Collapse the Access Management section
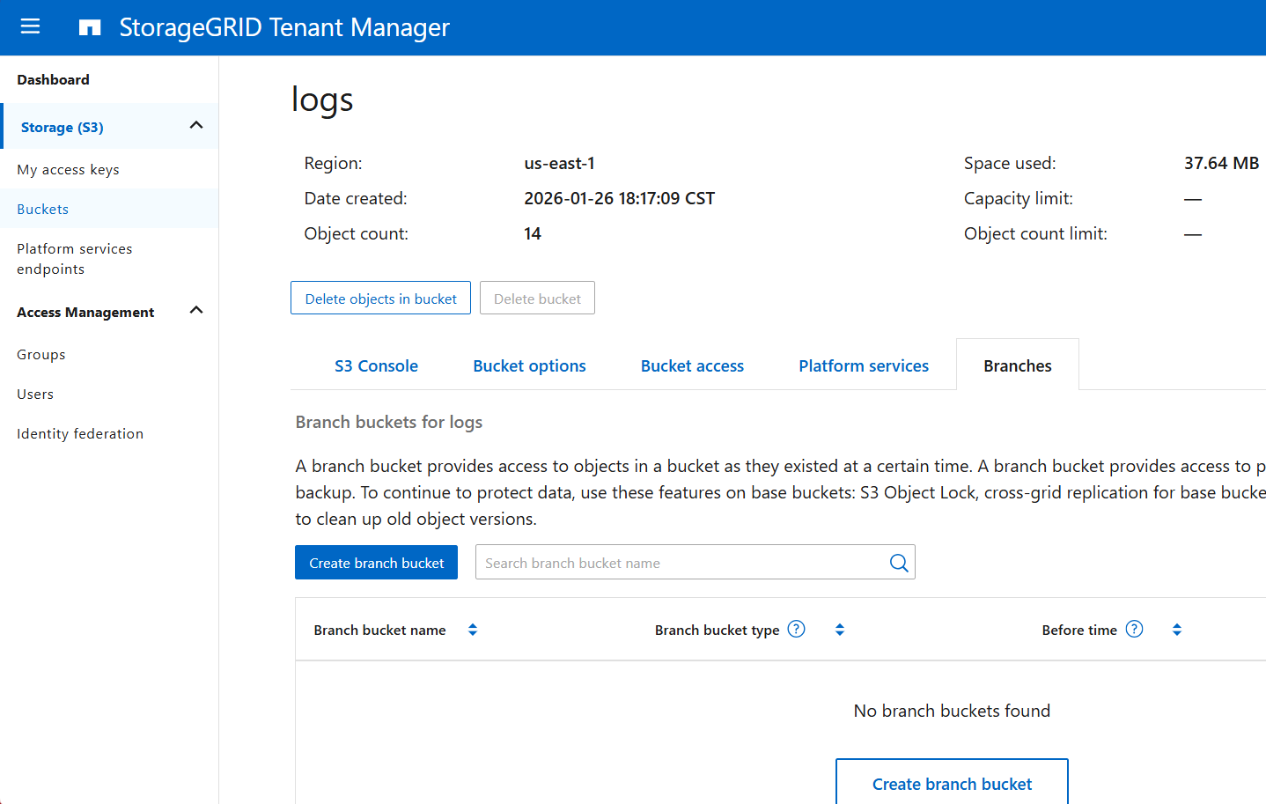The width and height of the screenshot is (1266, 804). [196, 310]
